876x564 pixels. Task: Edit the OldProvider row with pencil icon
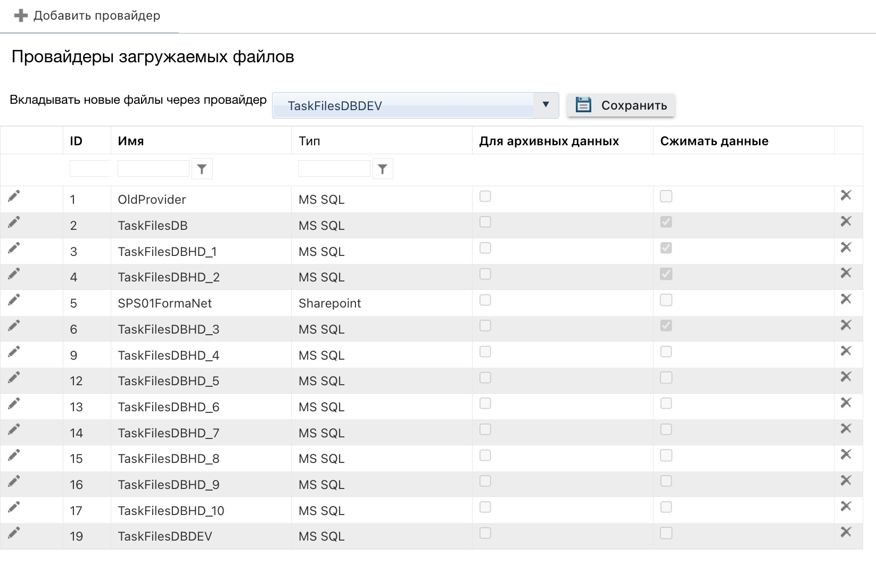coord(14,196)
